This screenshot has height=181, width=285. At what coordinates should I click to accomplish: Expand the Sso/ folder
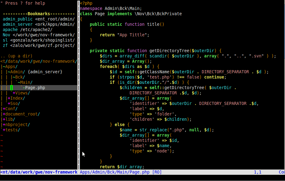click(14, 103)
